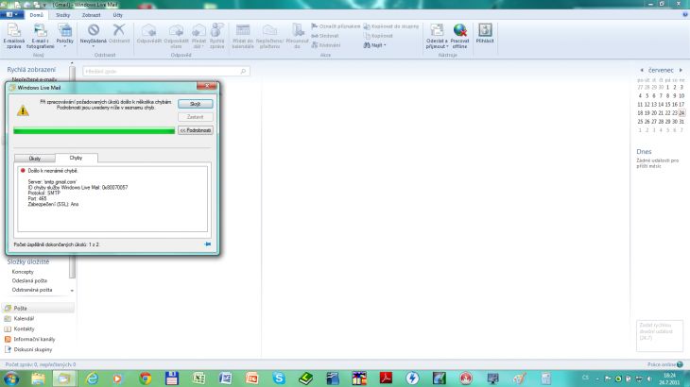Select the Chyby tab
Image resolution: width=690 pixels, height=387 pixels.
pyautogui.click(x=76, y=158)
